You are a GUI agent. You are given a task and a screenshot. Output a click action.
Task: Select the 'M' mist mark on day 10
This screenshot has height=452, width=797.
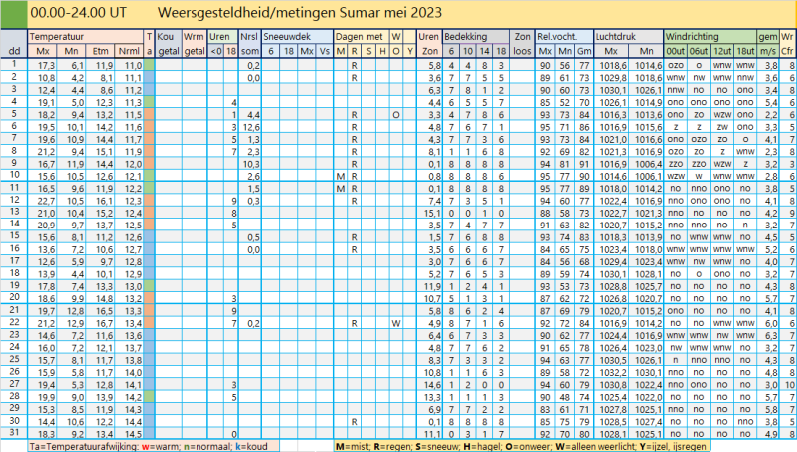coord(340,176)
